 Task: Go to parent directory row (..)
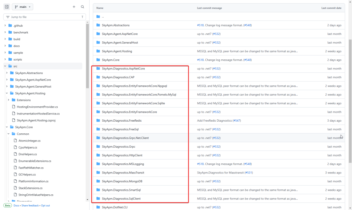coord(219,16)
